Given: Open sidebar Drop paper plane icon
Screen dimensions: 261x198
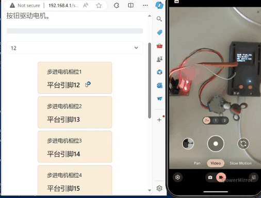Looking at the screenshot, I should point(159,98).
